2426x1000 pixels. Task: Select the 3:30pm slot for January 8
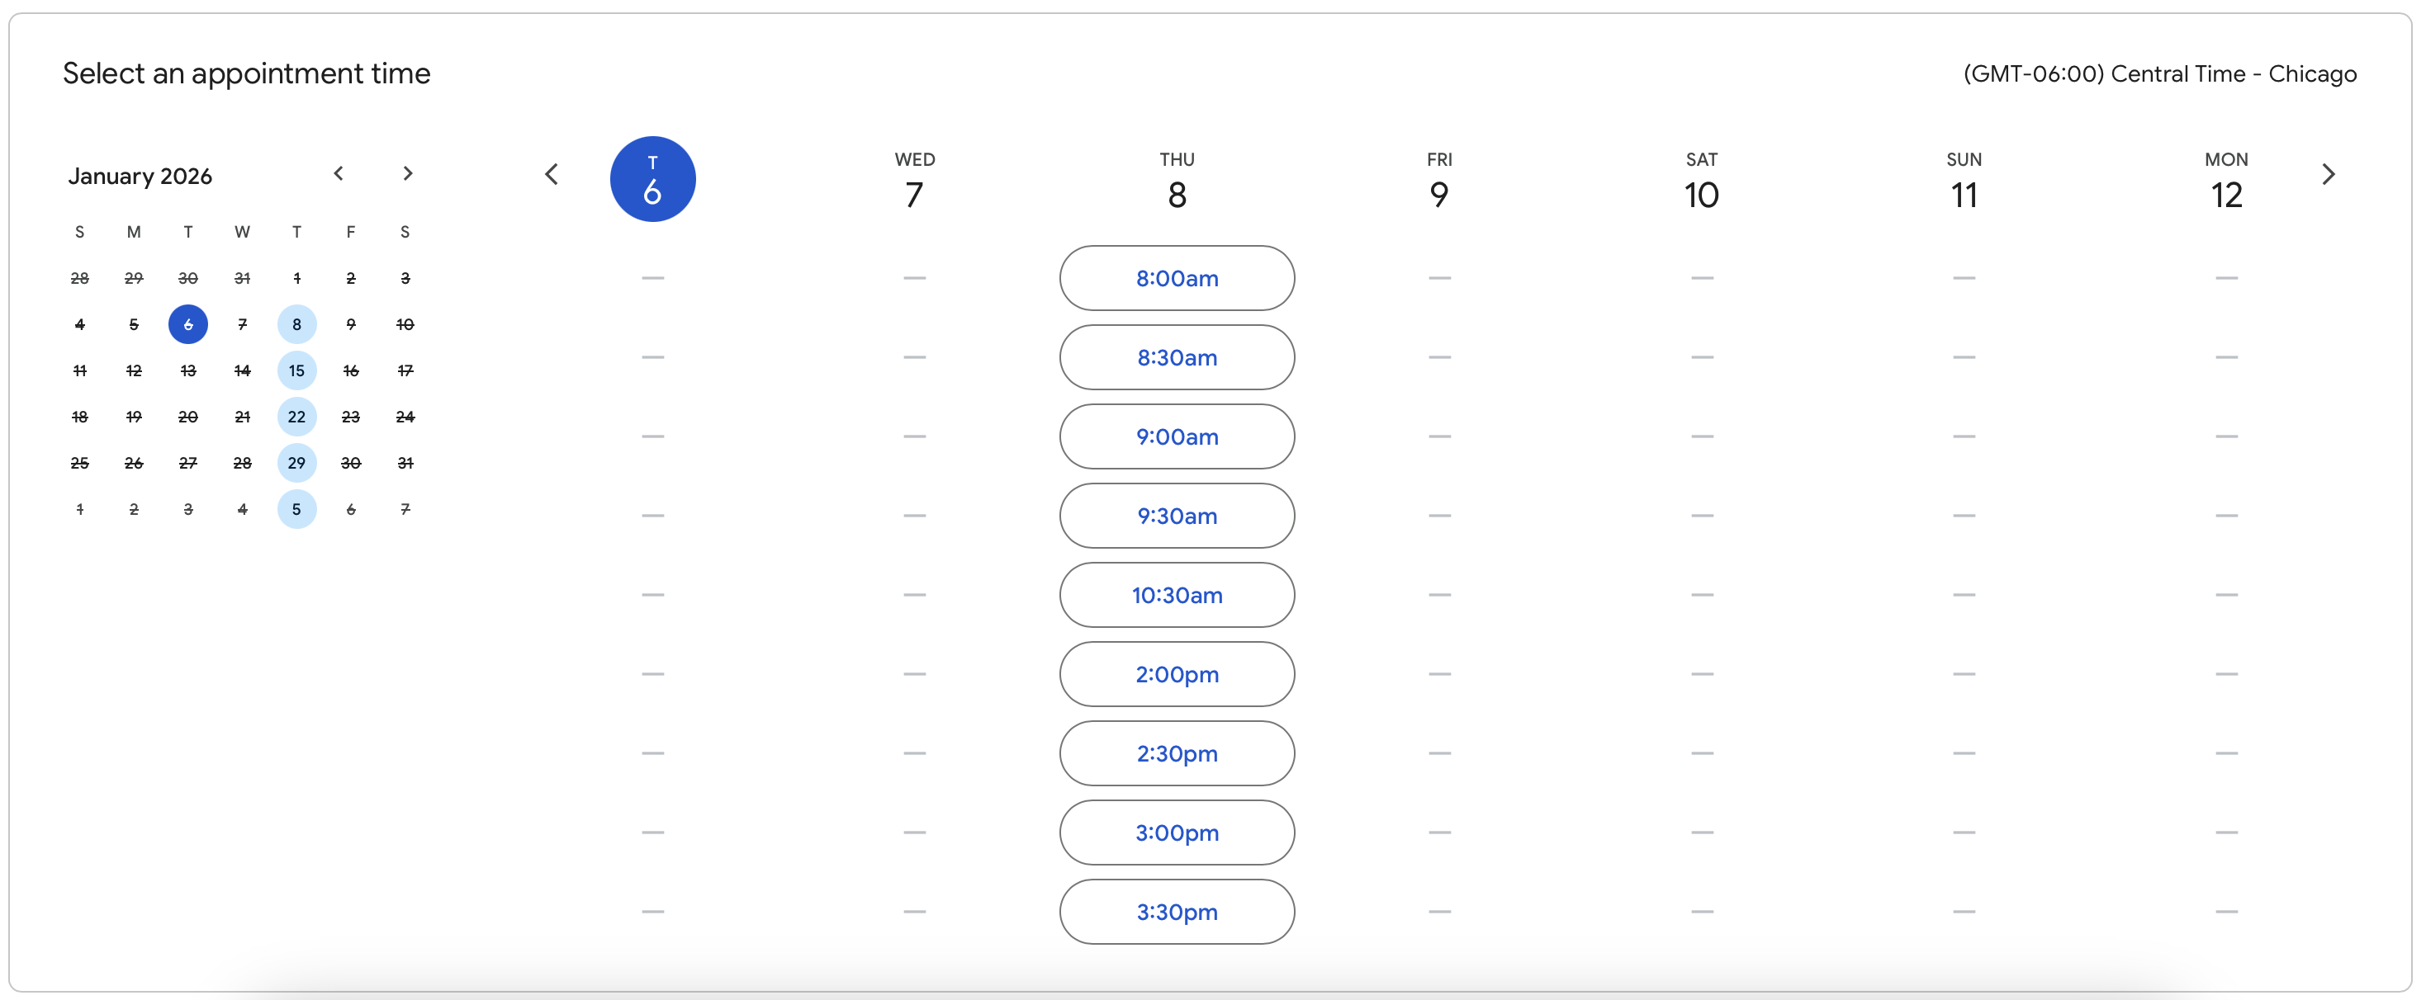click(x=1177, y=912)
